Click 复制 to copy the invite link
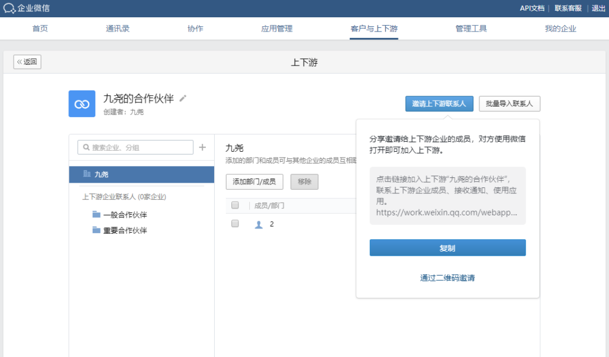Viewport: 609px width, 357px height. point(447,248)
